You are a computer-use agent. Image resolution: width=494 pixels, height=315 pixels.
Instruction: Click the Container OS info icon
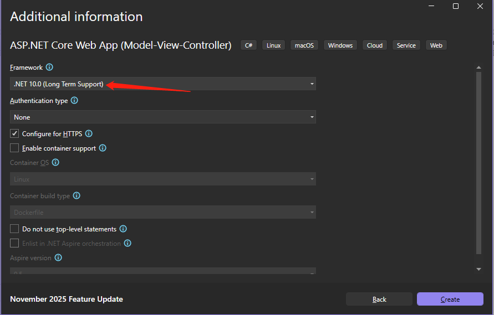pos(55,163)
